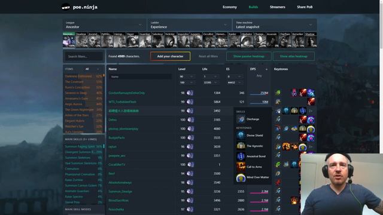Screen dimensions: 383x215
Task: Click the 2.3M DPS bar
Action: coord(259,192)
